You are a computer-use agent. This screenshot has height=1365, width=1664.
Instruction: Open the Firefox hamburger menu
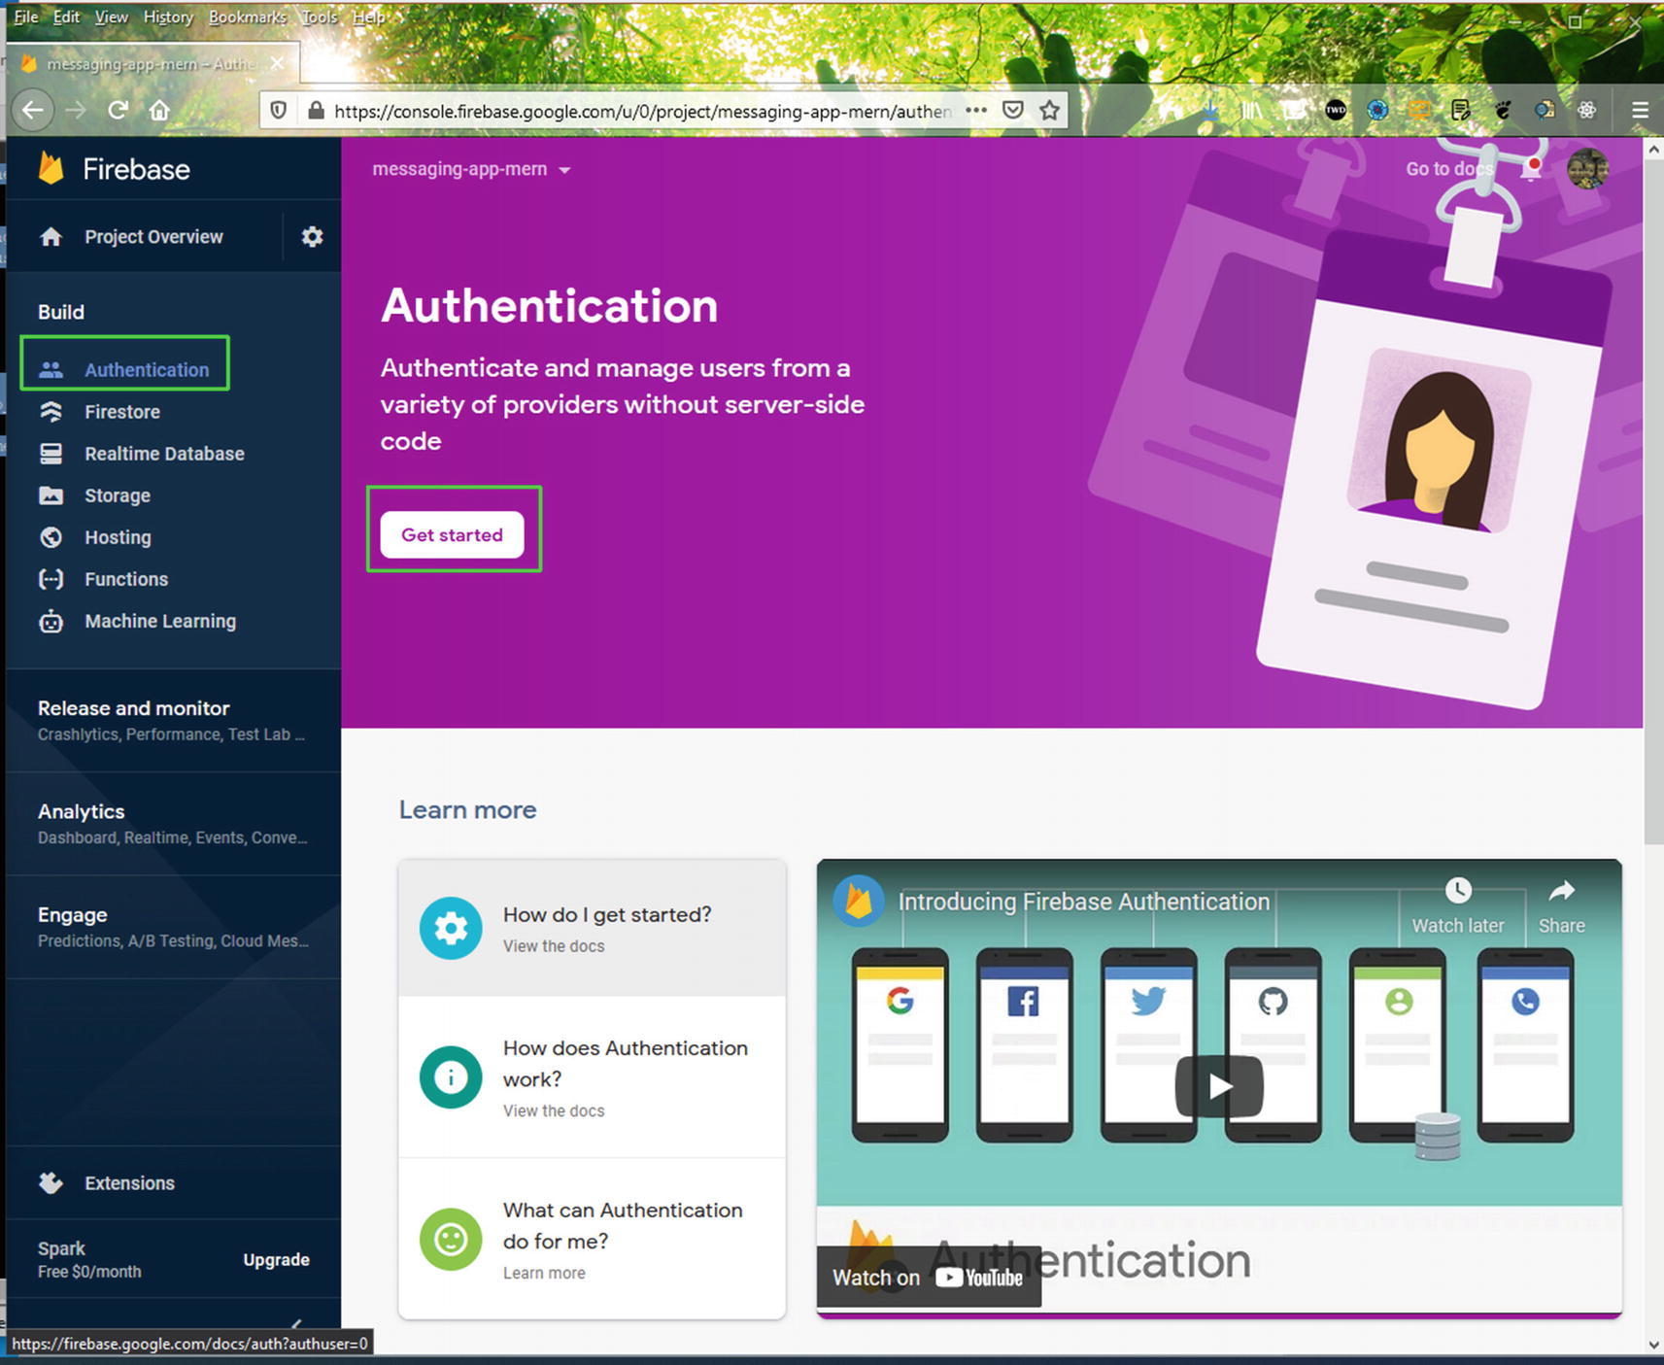1640,111
